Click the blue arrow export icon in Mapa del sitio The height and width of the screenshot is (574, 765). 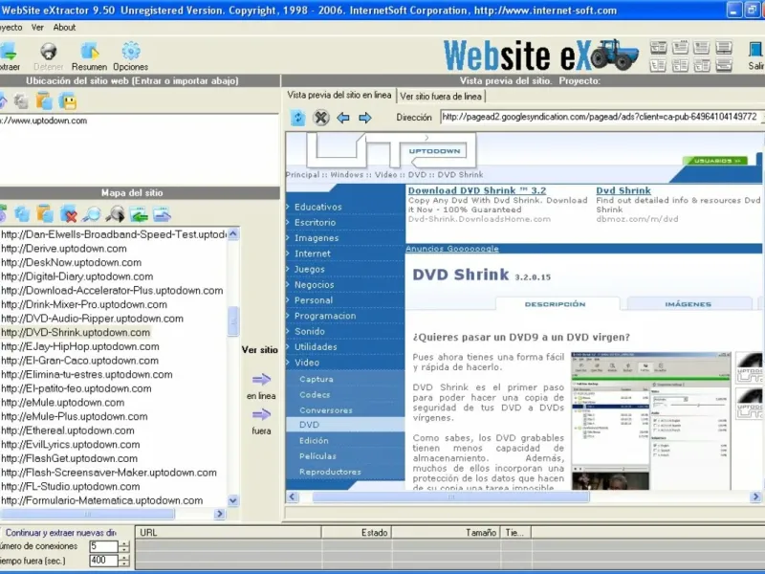(162, 213)
